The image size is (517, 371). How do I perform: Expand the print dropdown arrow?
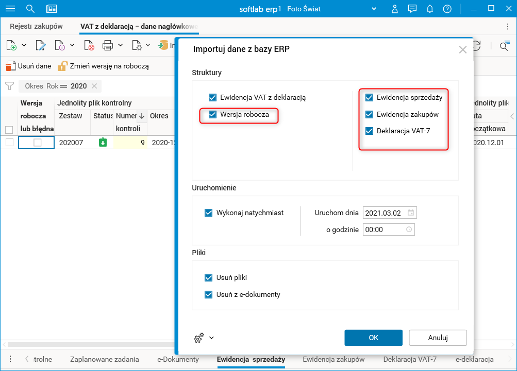[x=120, y=45]
